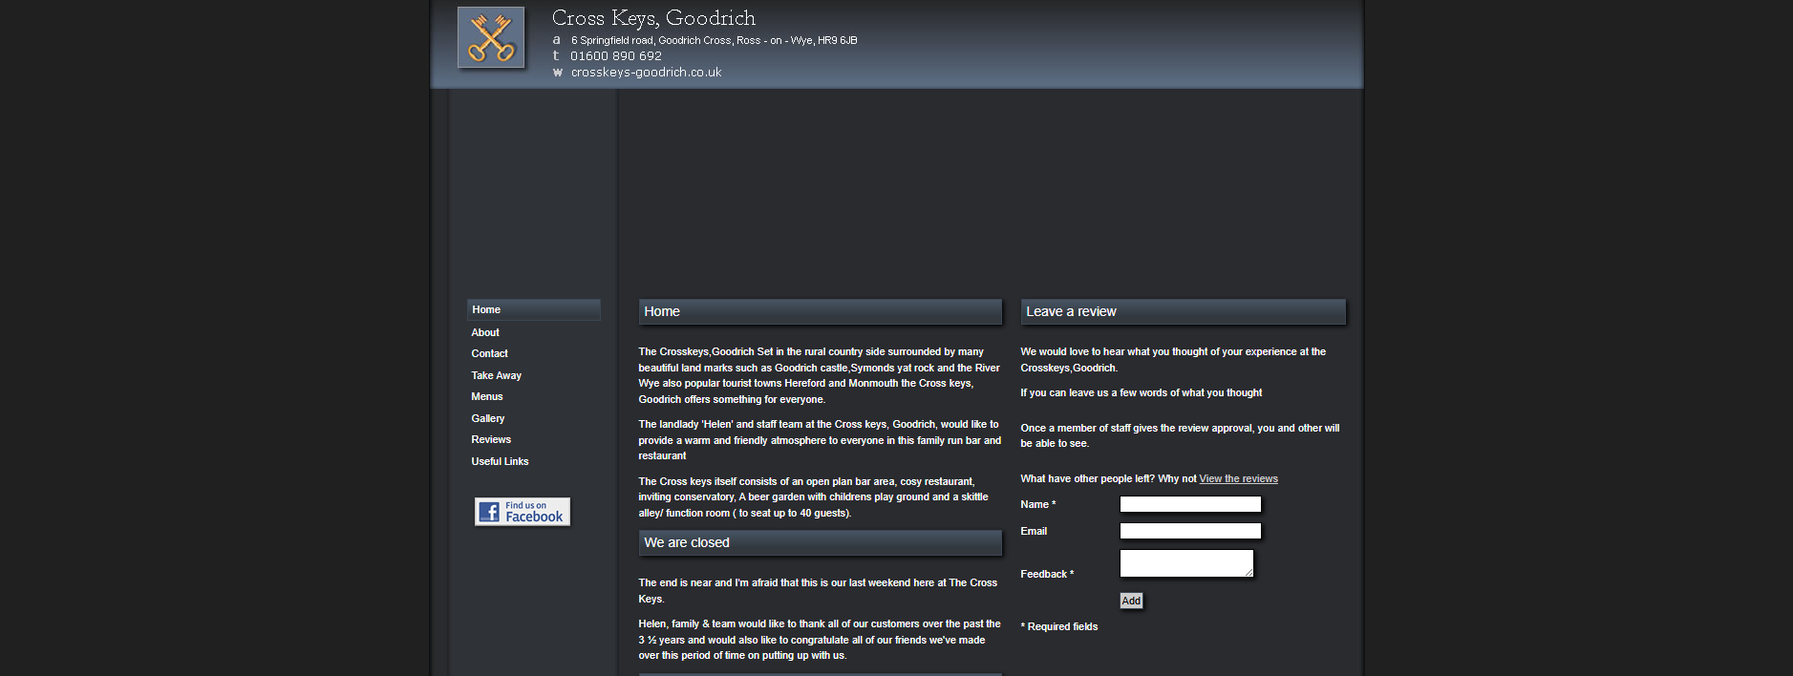
Task: Open the Take Away menu item
Action: [x=496, y=375]
